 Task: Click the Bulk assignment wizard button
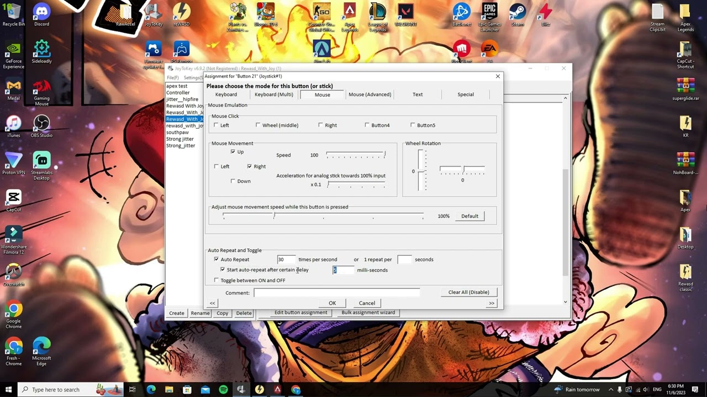368,313
